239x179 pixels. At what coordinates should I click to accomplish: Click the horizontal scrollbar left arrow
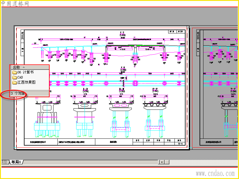tap(162, 162)
